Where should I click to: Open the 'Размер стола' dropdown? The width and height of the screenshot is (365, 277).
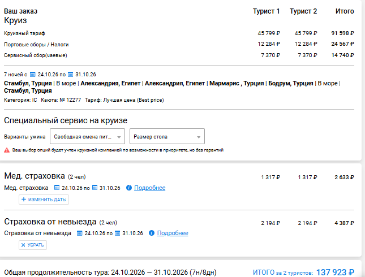pyautogui.click(x=167, y=136)
